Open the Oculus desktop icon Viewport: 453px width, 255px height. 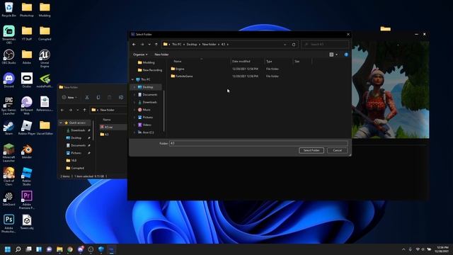pos(27,80)
